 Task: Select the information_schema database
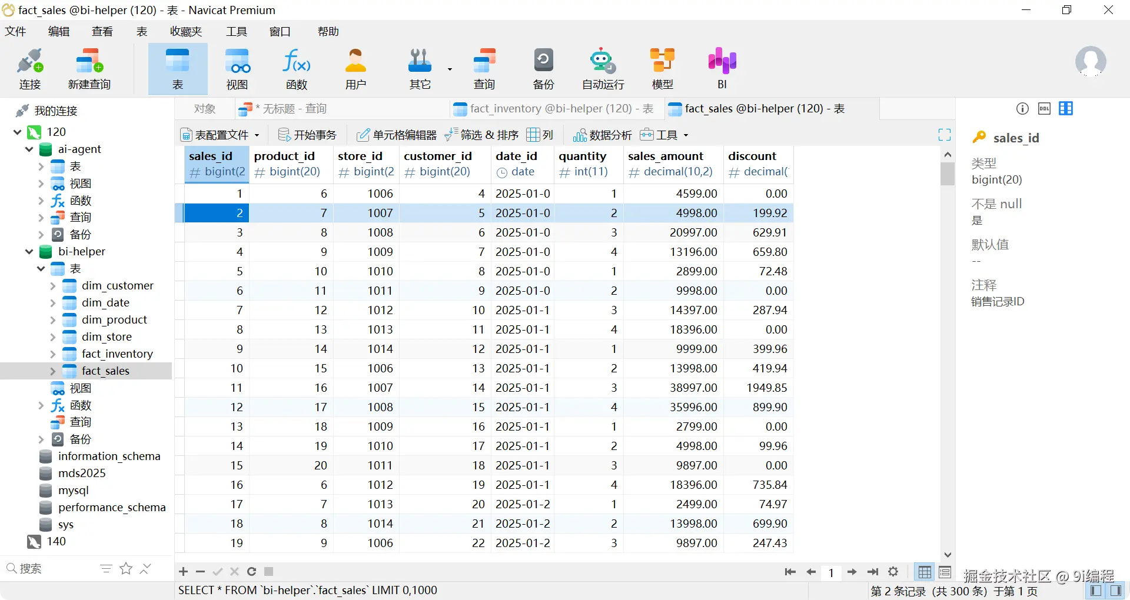[x=109, y=456]
